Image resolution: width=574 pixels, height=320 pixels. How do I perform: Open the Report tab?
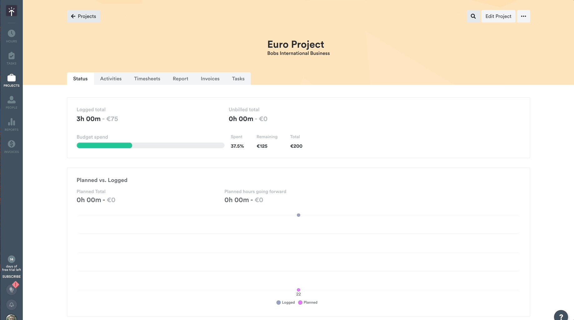[x=180, y=79]
